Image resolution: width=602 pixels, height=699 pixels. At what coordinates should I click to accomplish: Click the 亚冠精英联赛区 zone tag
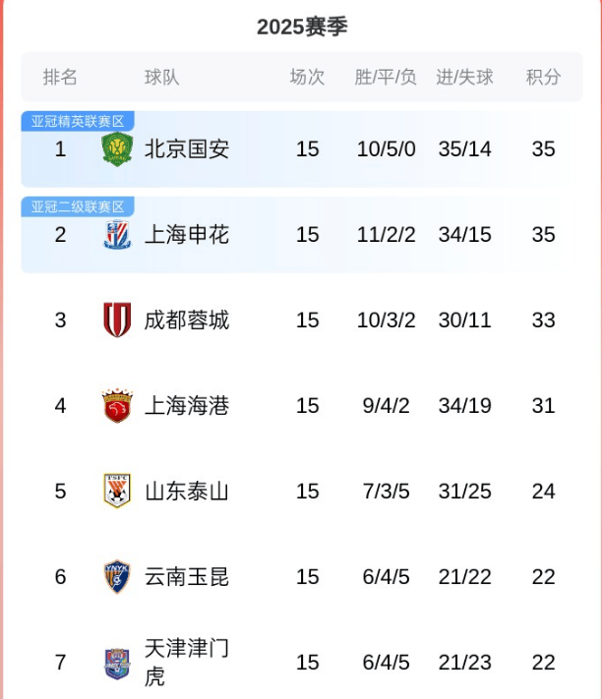tap(78, 121)
